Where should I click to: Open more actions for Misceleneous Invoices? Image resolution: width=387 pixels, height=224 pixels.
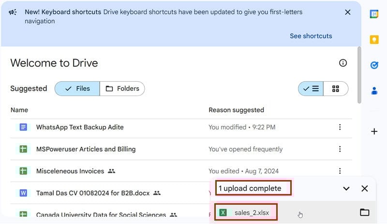tap(340, 171)
